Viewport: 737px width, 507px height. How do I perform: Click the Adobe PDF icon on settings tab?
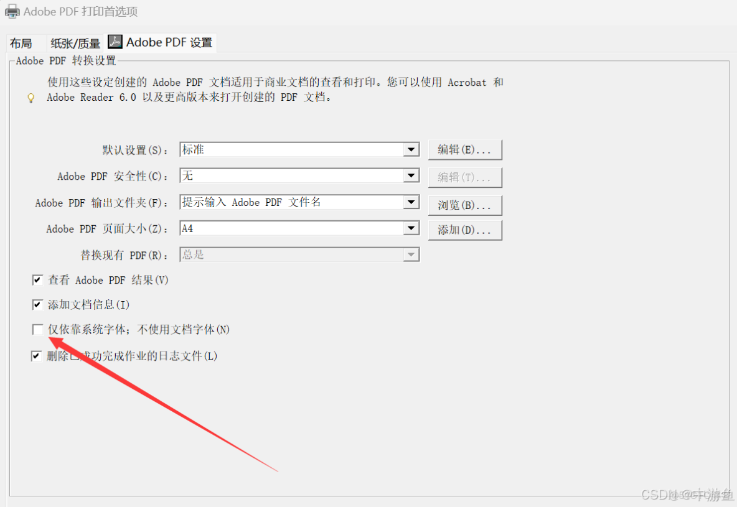click(x=115, y=42)
